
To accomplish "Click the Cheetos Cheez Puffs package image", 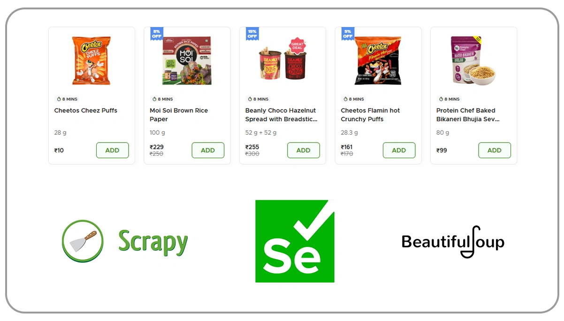I will click(91, 60).
